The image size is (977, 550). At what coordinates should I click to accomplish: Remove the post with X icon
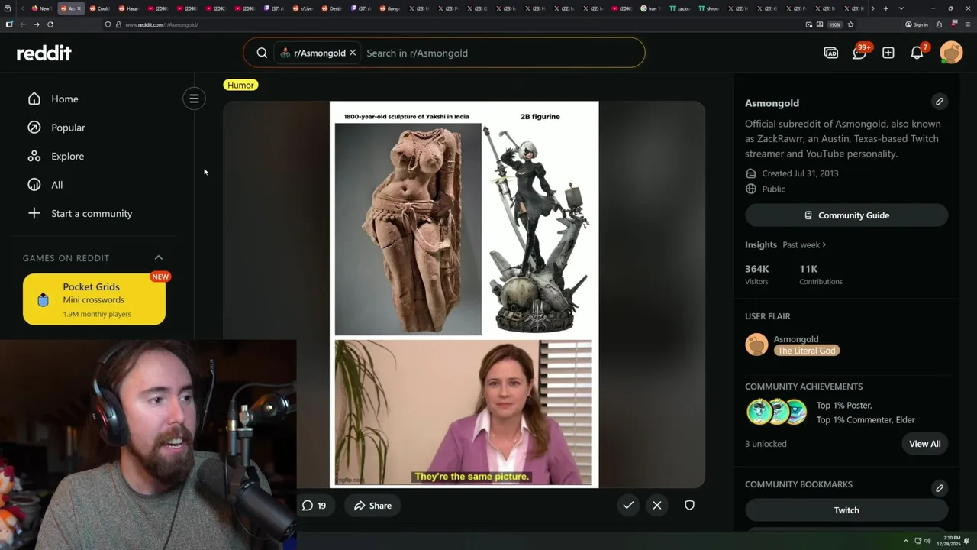click(x=657, y=505)
